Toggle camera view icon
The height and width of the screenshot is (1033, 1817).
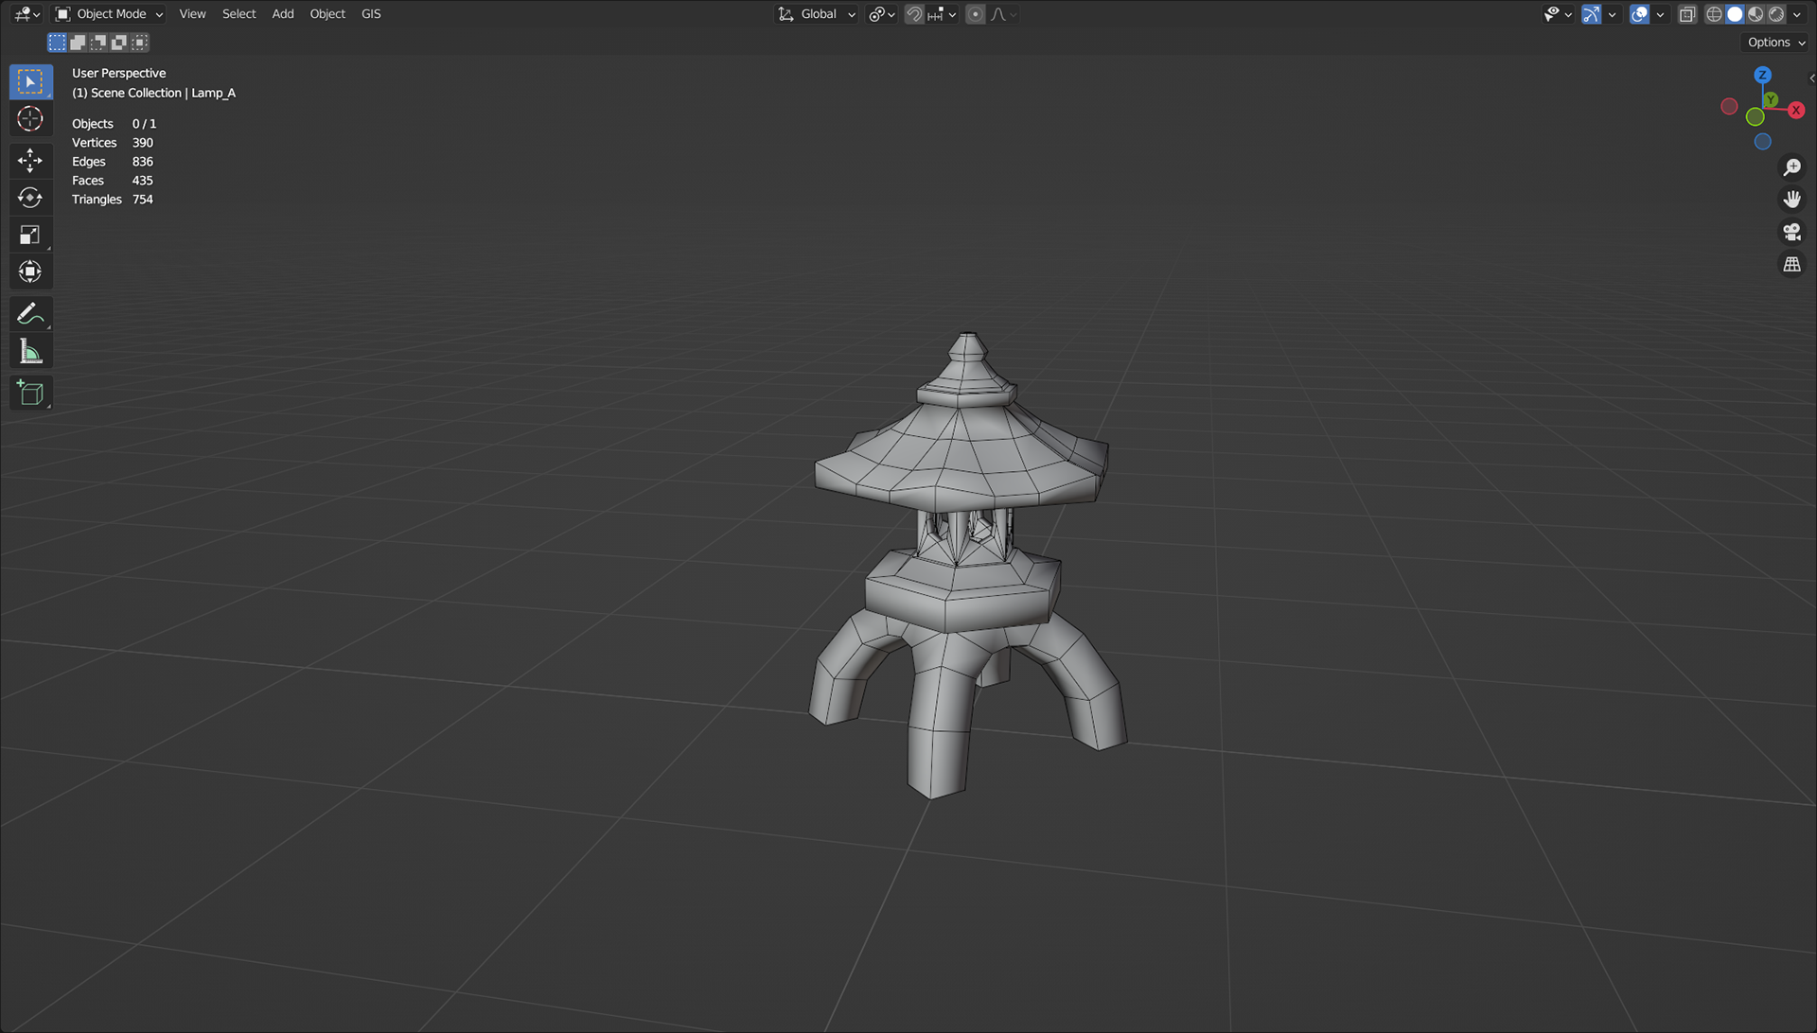(1791, 232)
